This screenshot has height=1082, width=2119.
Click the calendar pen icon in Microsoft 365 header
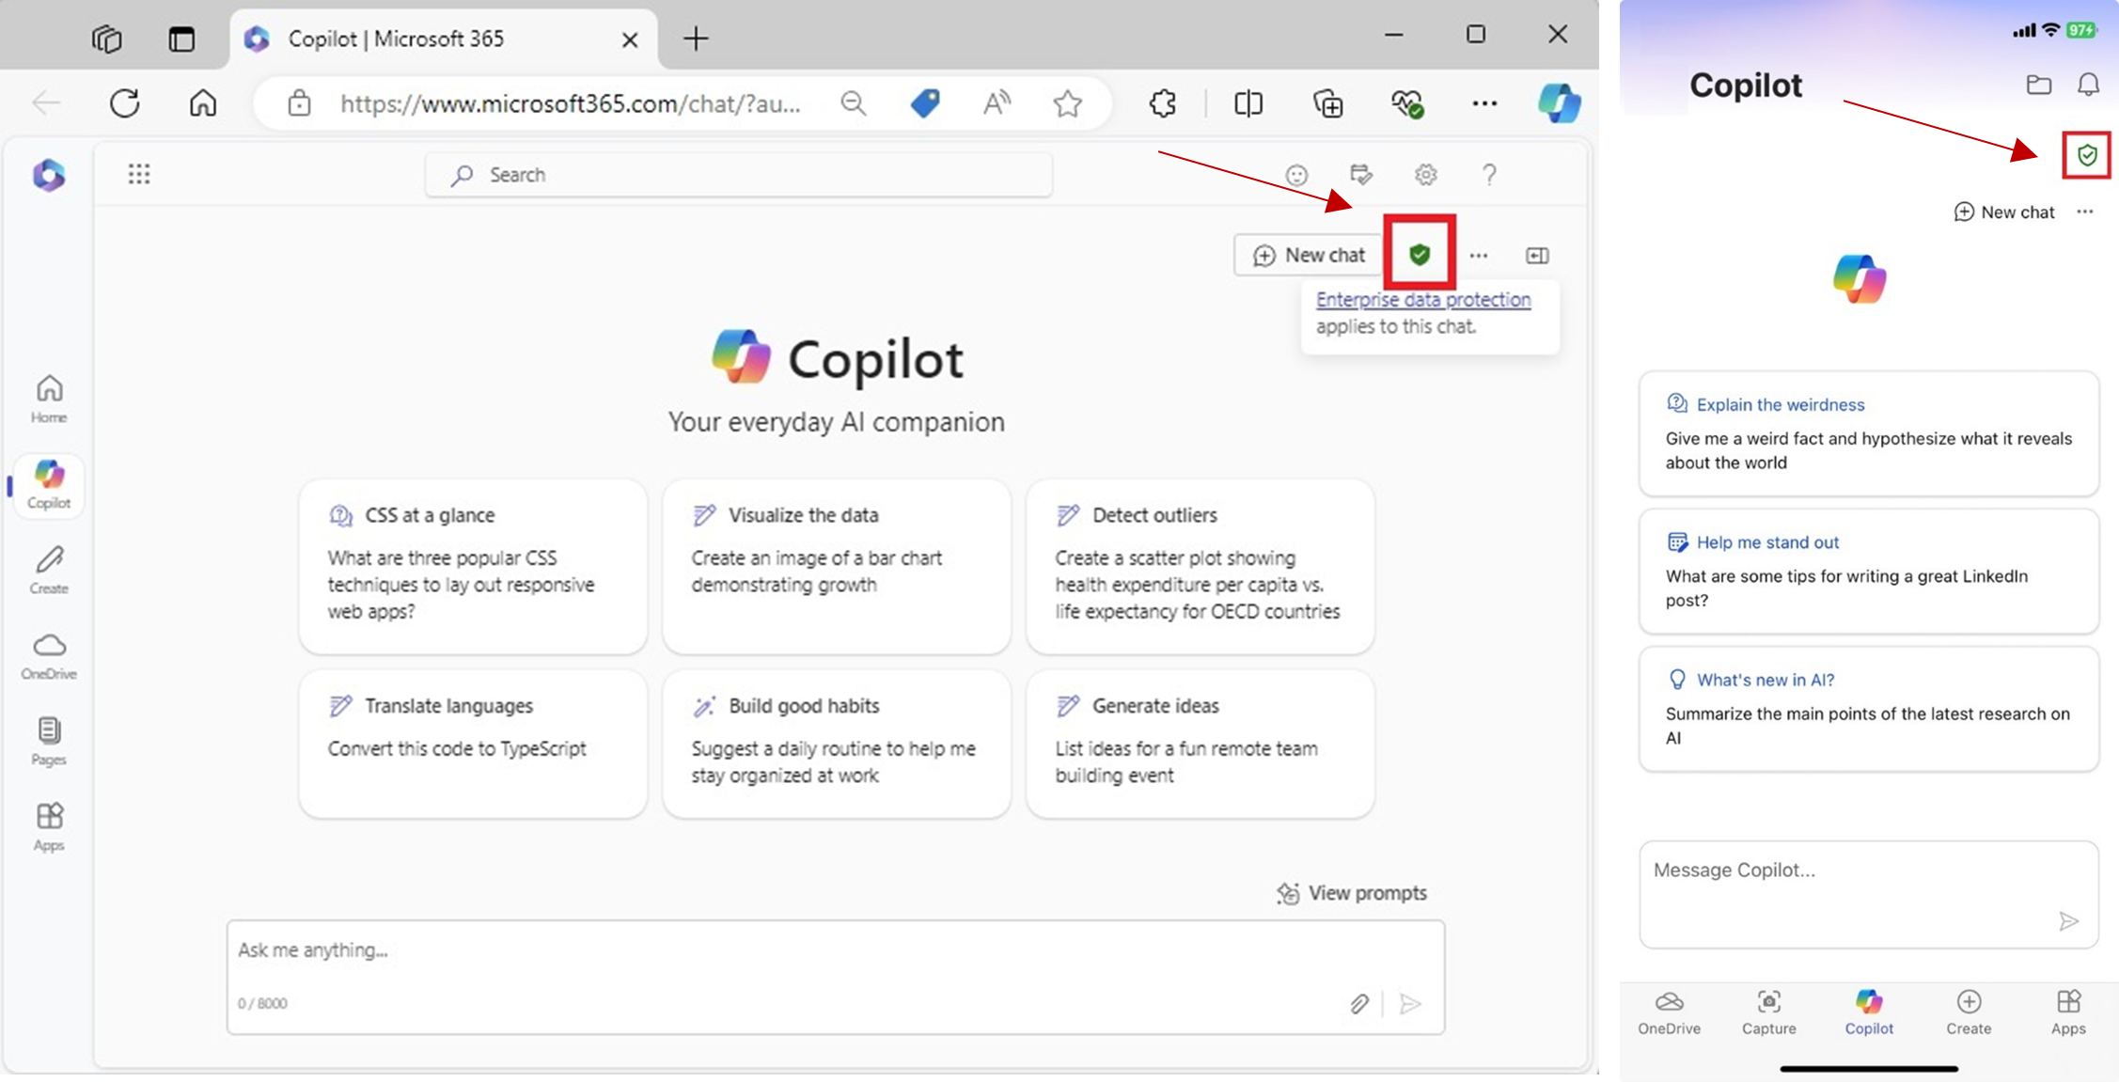[x=1360, y=174]
